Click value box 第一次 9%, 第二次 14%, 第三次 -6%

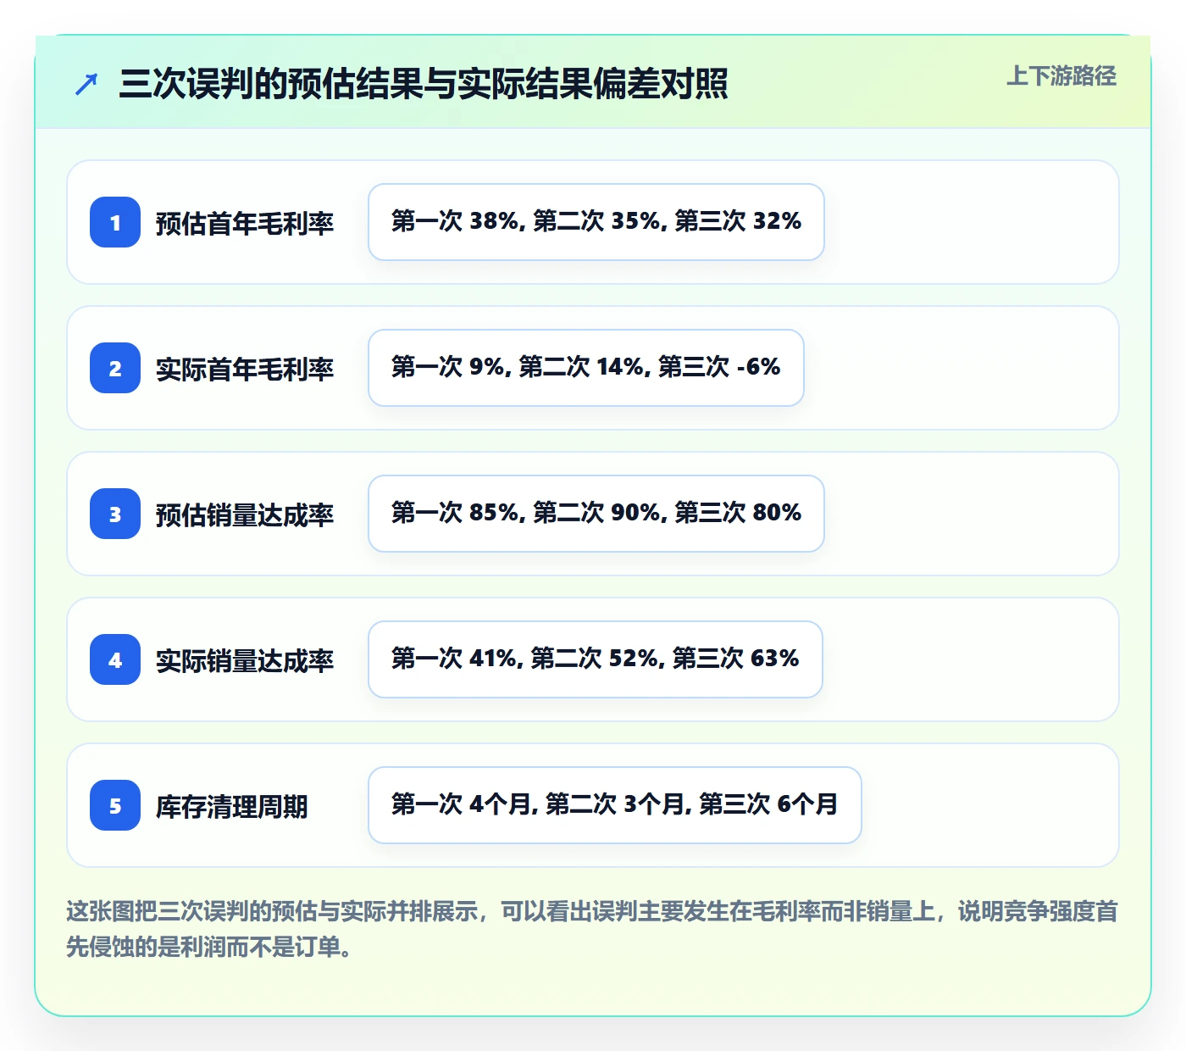(x=586, y=368)
